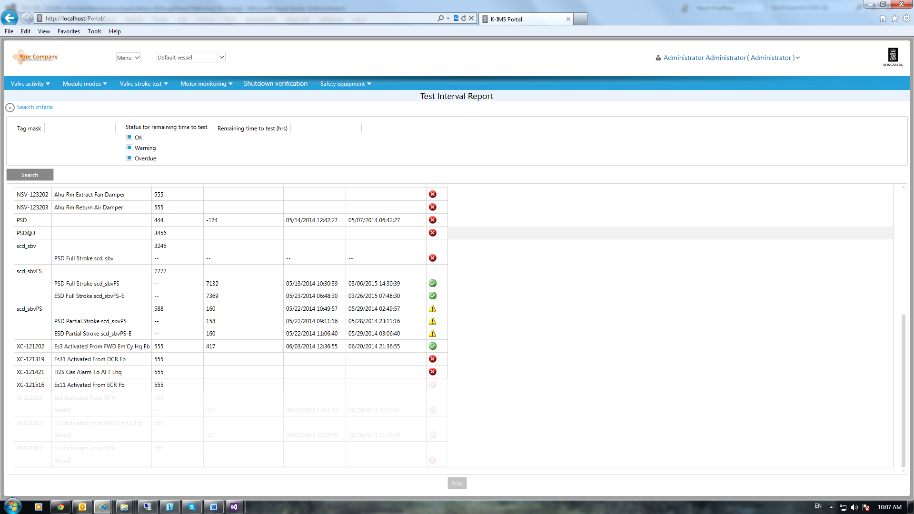
Task: Open Administrator user account link
Action: click(x=728, y=58)
